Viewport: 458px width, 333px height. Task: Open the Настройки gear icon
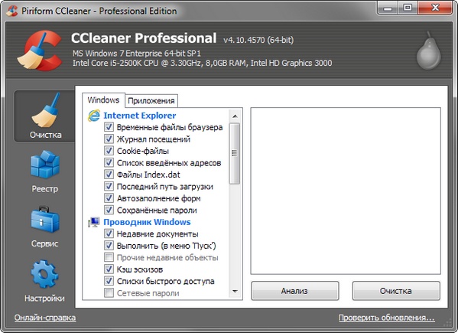[44, 274]
